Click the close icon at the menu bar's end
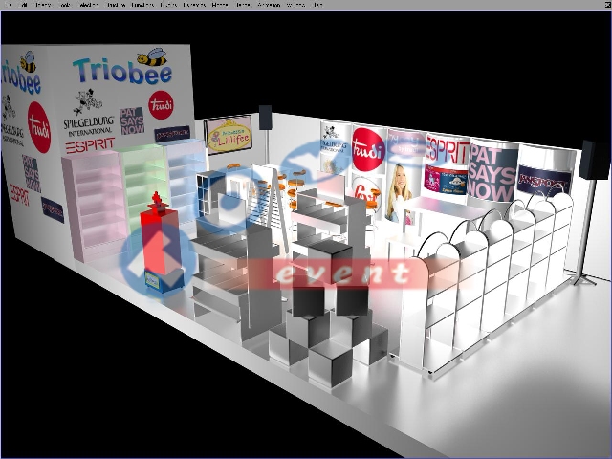612x459 pixels. [607, 5]
